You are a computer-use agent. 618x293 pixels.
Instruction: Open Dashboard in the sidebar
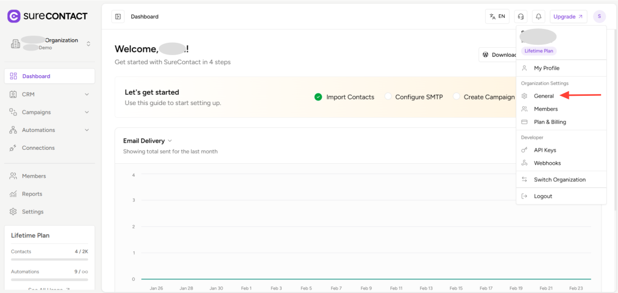pos(49,76)
